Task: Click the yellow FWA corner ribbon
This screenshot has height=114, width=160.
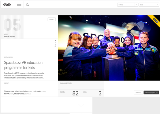Action: pyautogui.click(x=155, y=21)
